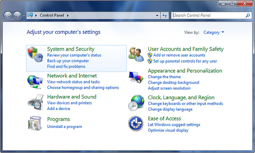Click Uninstall a program link

pos(64,126)
